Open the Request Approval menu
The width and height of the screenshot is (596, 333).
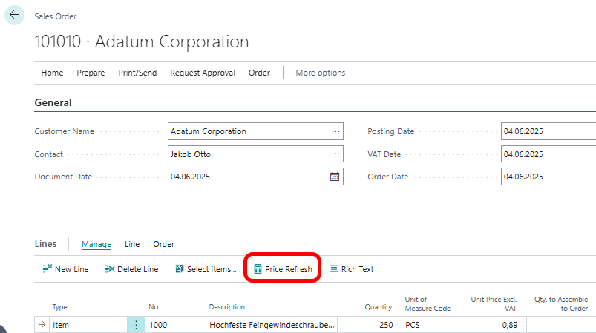pyautogui.click(x=203, y=73)
